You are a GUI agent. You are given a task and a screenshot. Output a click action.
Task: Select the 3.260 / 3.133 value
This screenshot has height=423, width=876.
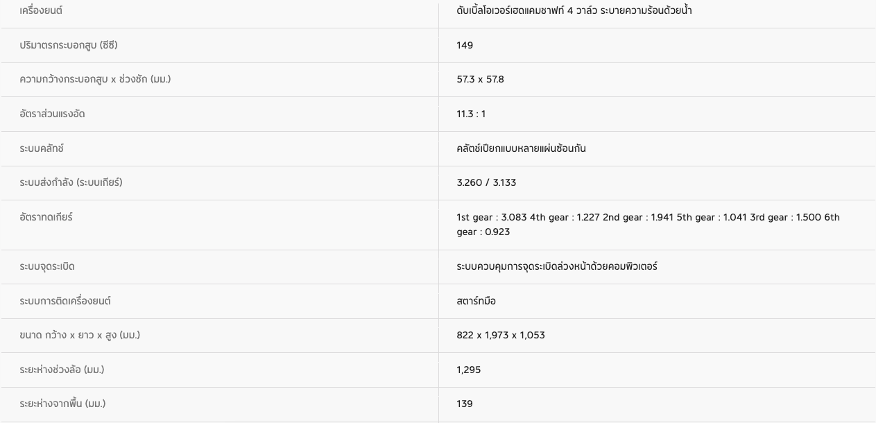(x=486, y=182)
